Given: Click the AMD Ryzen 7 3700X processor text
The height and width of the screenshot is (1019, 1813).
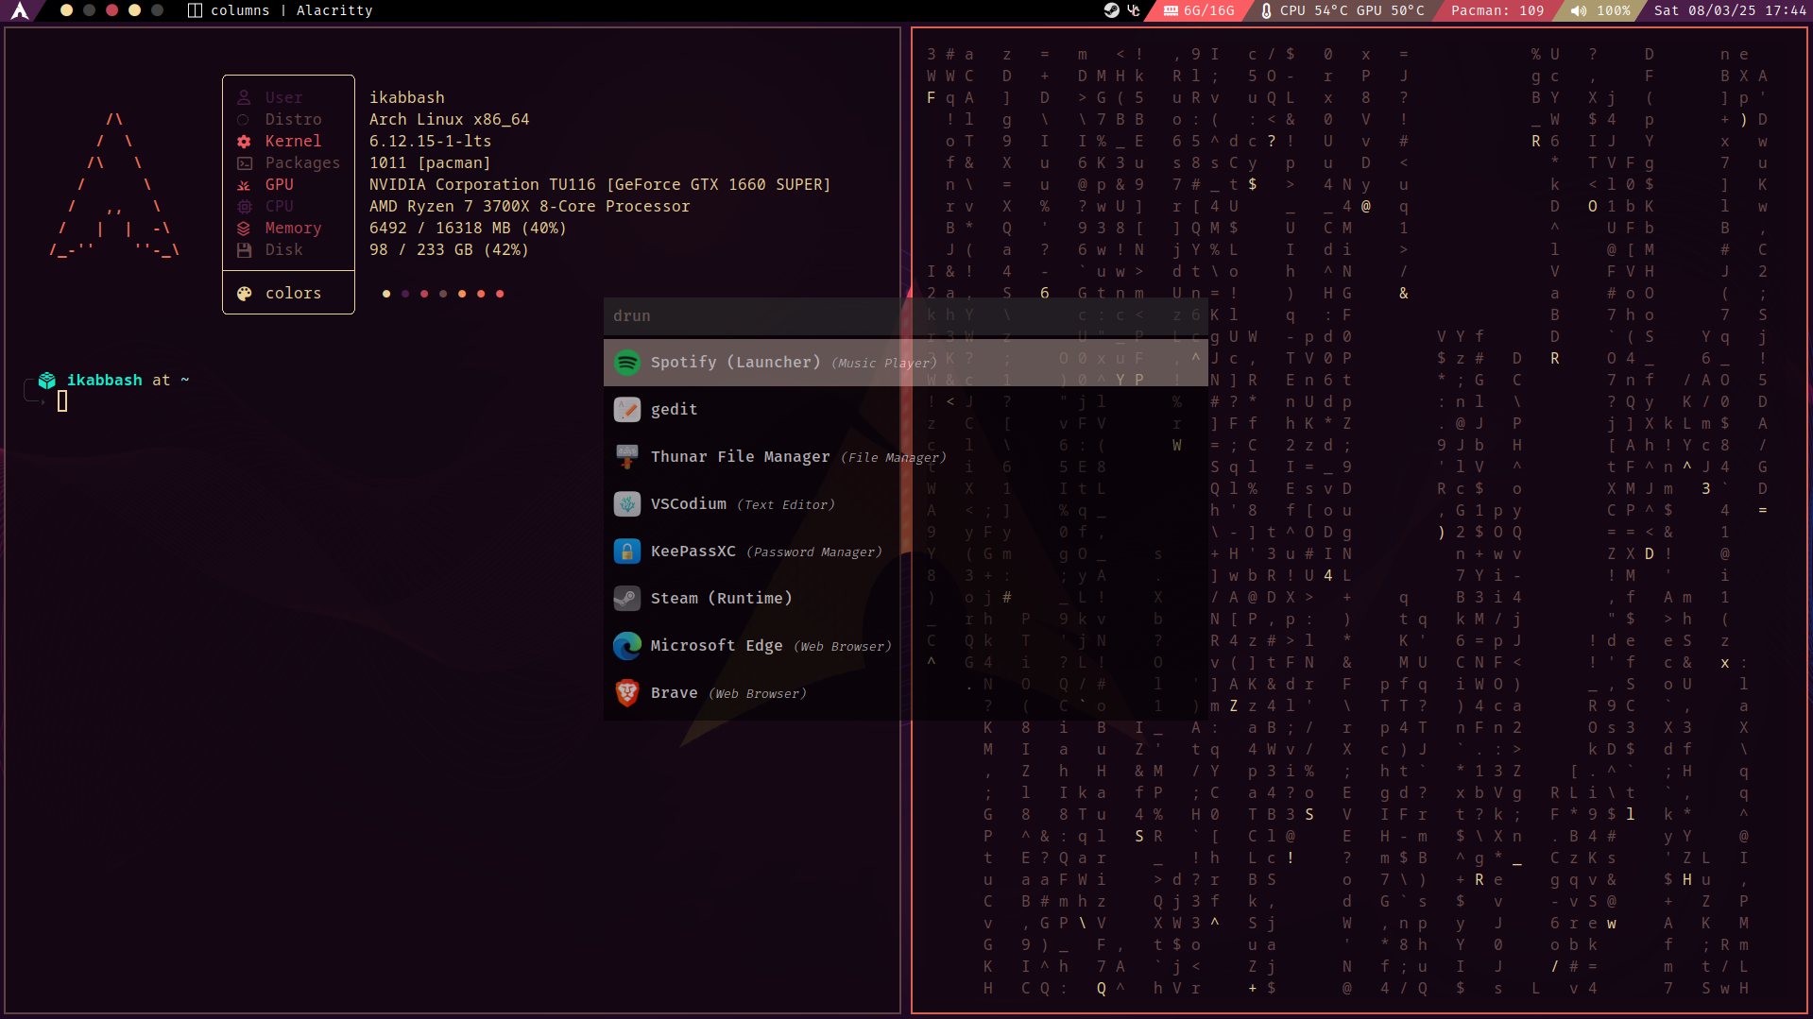Looking at the screenshot, I should coord(530,207).
